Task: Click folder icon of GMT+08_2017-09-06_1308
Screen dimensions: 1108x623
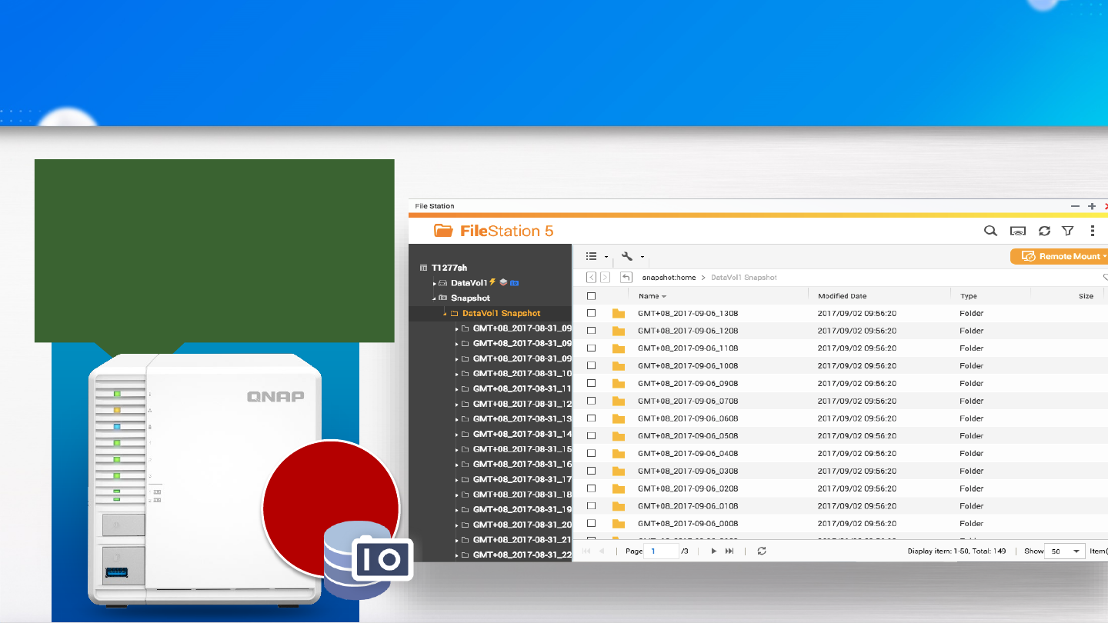Action: click(619, 313)
